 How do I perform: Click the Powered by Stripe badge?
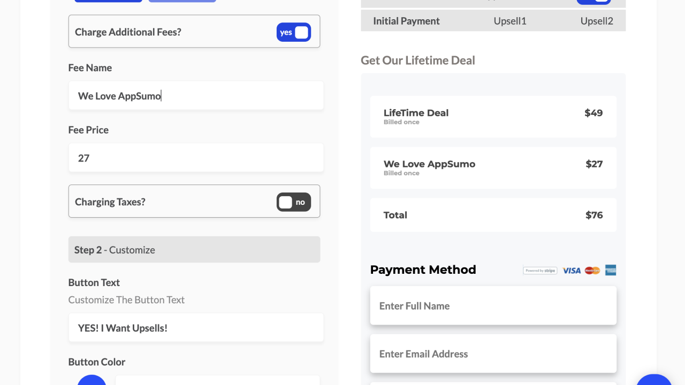coord(540,271)
